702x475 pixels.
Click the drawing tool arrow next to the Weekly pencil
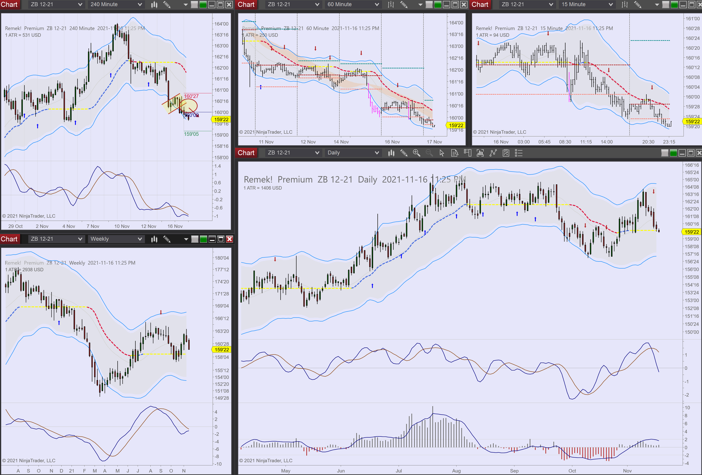pos(186,239)
